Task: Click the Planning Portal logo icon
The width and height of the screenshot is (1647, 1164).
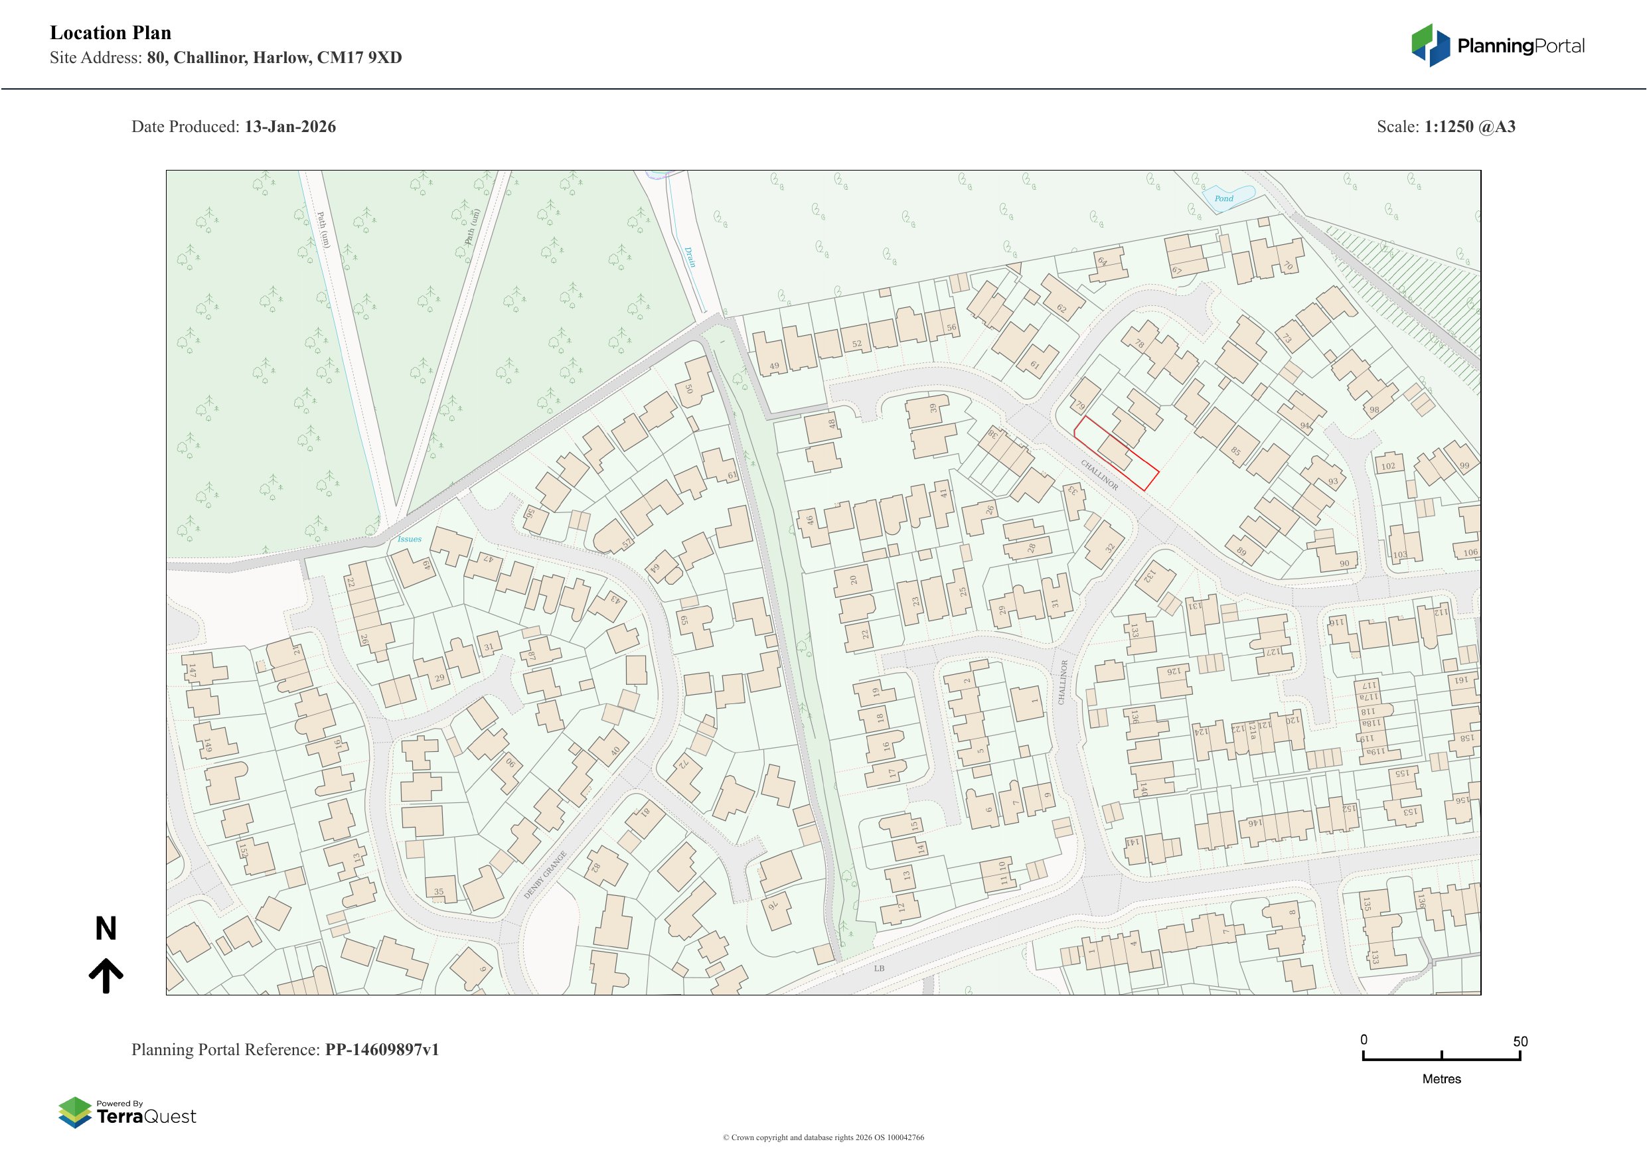Action: tap(1431, 45)
